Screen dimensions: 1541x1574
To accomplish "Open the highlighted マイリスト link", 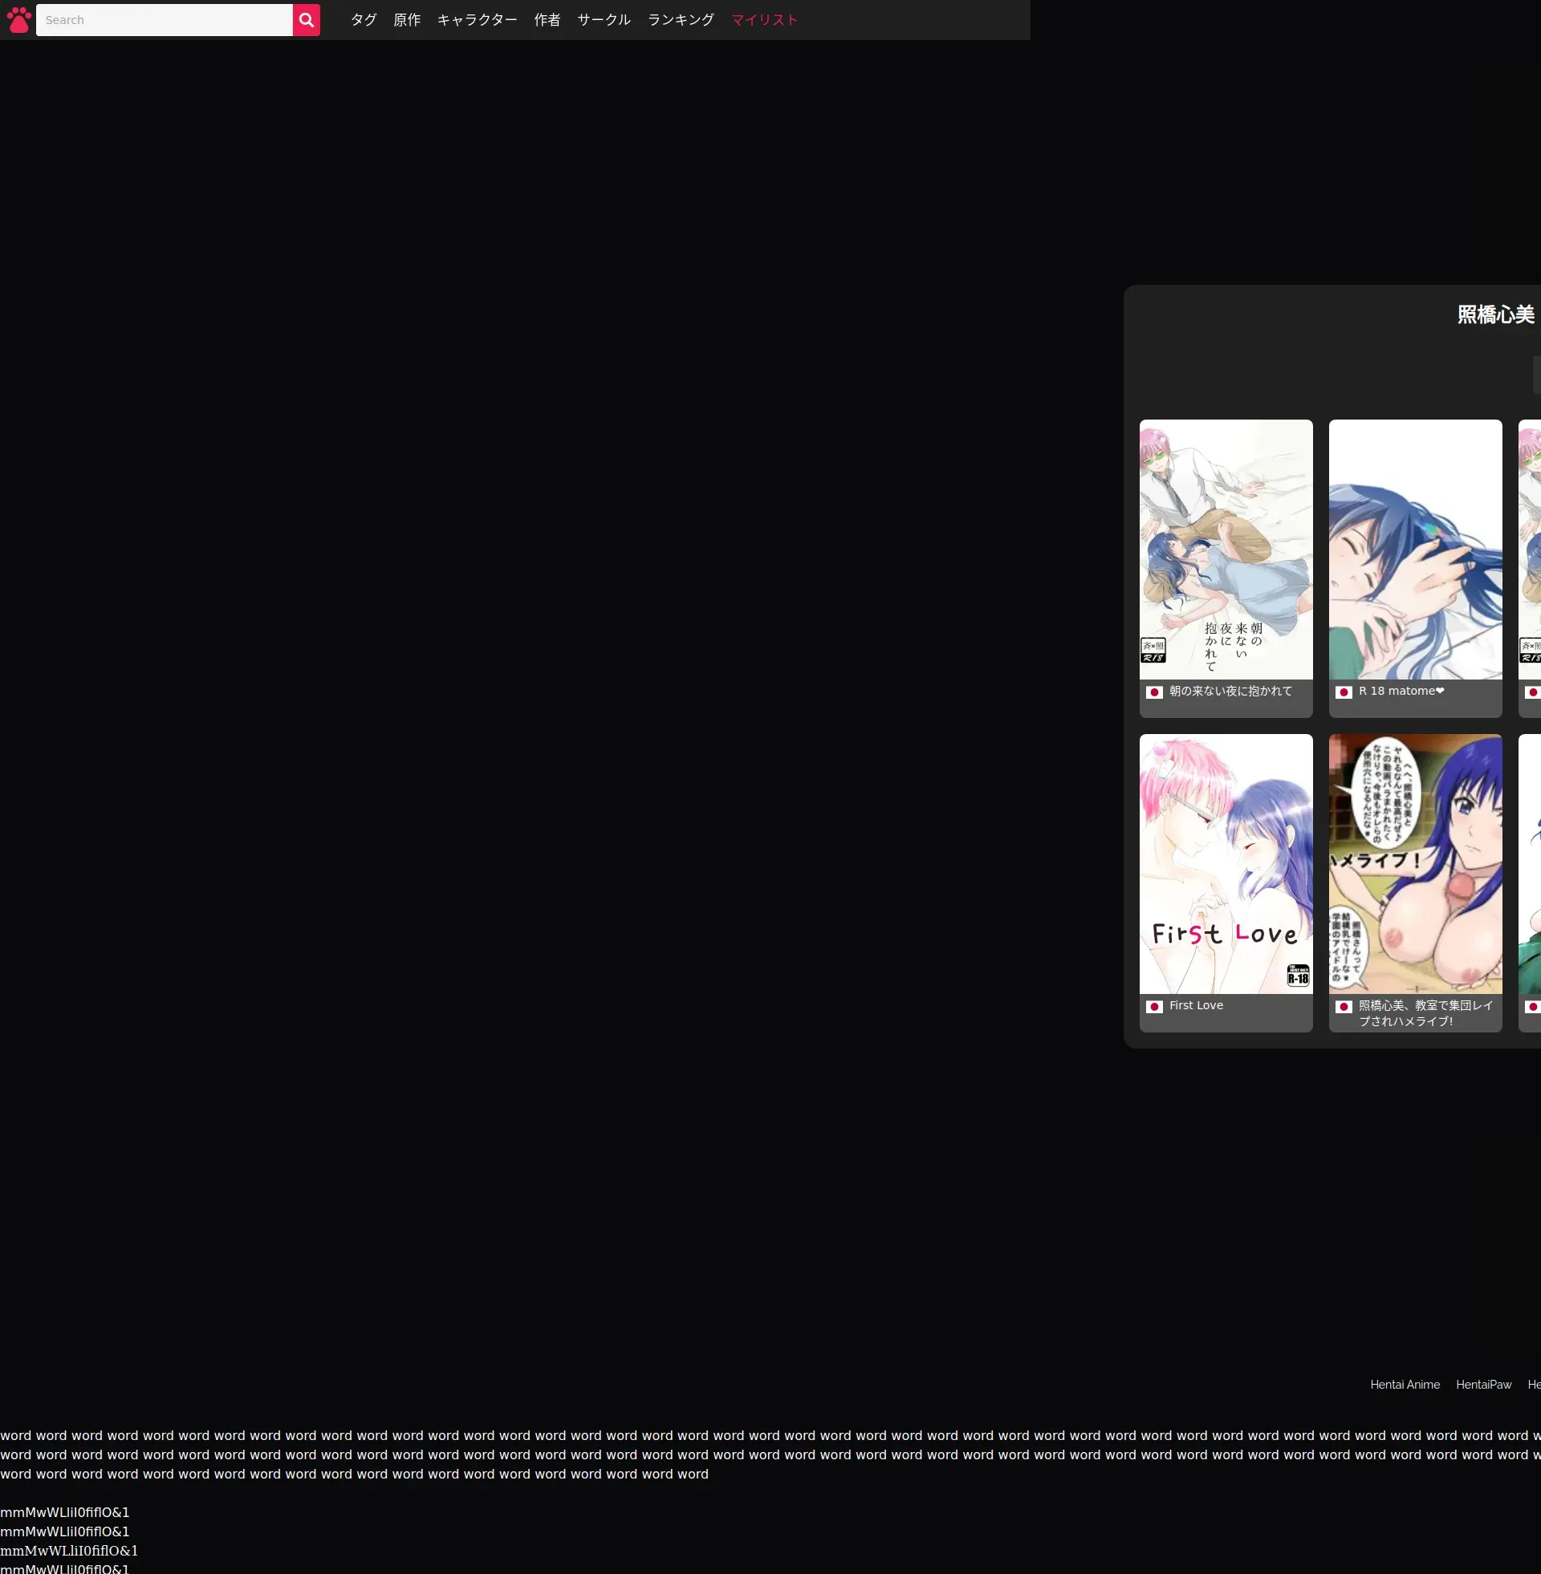I will 764,20.
